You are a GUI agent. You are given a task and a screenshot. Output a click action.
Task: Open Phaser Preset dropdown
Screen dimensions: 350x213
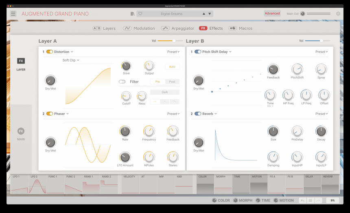click(x=173, y=114)
